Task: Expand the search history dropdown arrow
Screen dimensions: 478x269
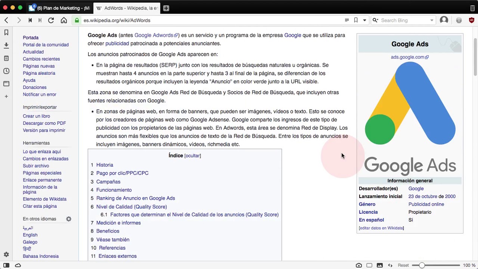Action: pos(432,20)
